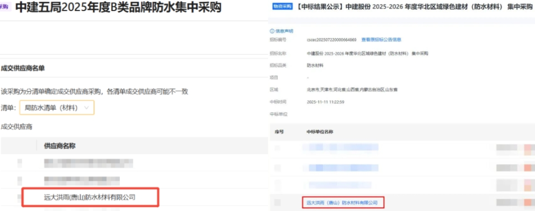The height and width of the screenshot is (211, 535).
Task: Click the purple 采购 tag badge
Action: tap(4, 7)
